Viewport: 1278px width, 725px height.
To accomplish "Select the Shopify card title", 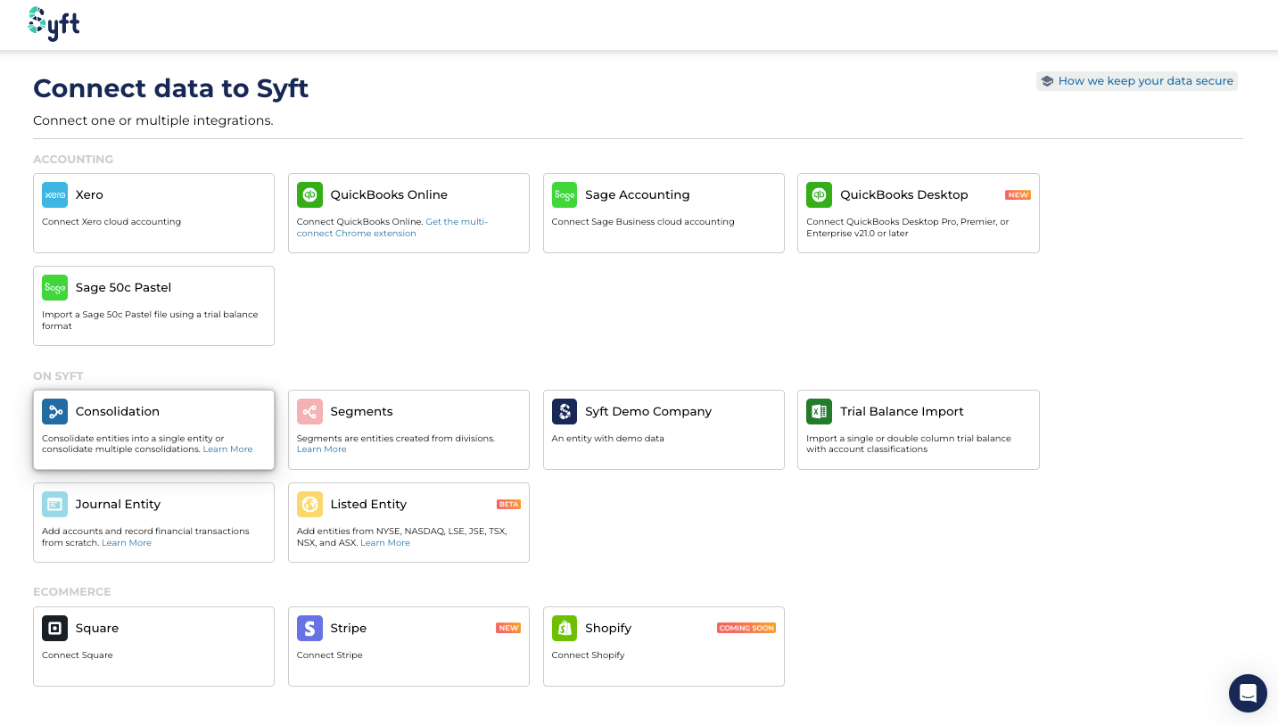I will [608, 628].
